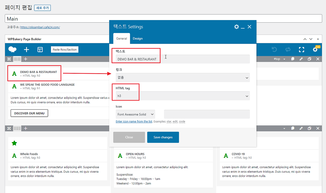Click the #top row ID label
The height and width of the screenshot is (193, 326).
coord(277,59)
